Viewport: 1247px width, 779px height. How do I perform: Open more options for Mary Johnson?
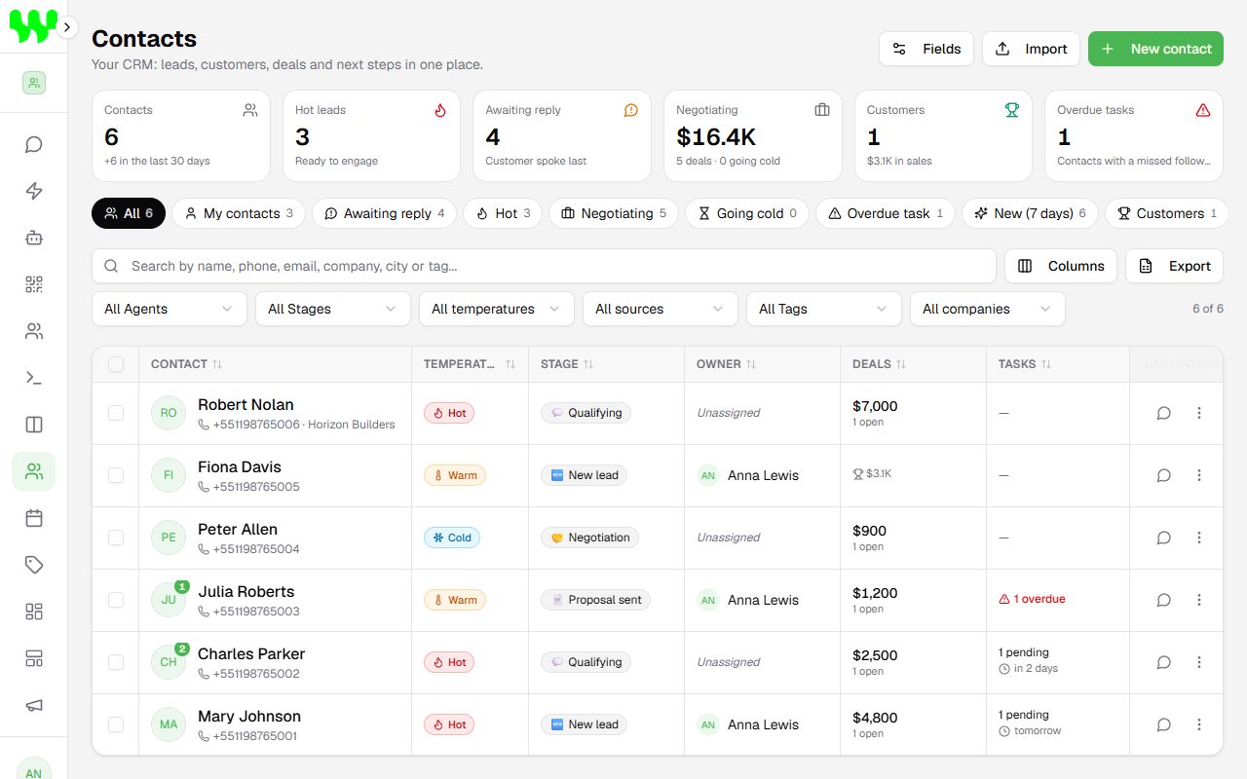[1199, 724]
